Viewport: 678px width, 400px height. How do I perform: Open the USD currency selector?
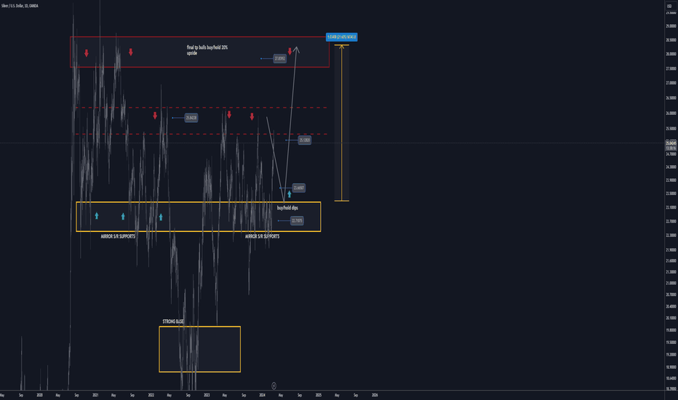[669, 6]
